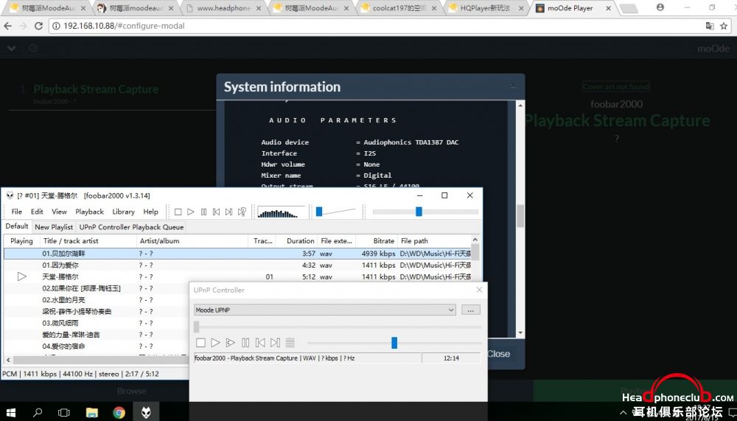Open the Playback menu in foobar2000
Screen dimensions: 737x421
[x=90, y=212]
